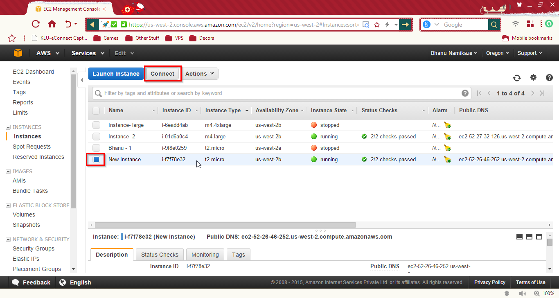Click the browser undo closed tab icon

(x=69, y=24)
